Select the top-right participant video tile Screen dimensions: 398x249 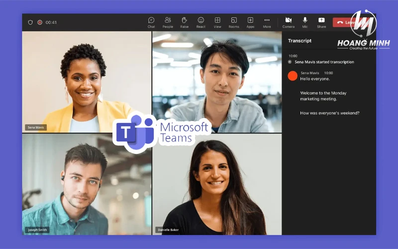(217, 82)
